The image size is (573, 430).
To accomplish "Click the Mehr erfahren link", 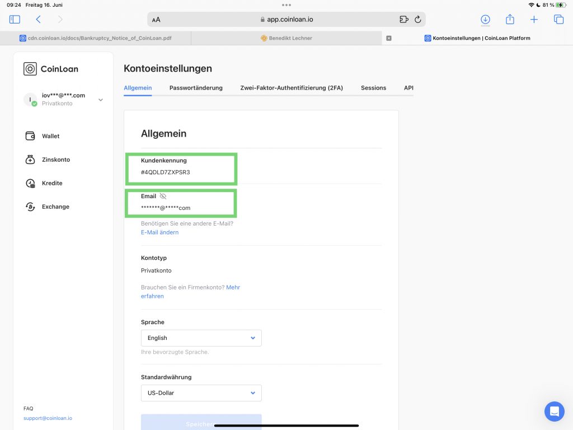I will point(190,292).
